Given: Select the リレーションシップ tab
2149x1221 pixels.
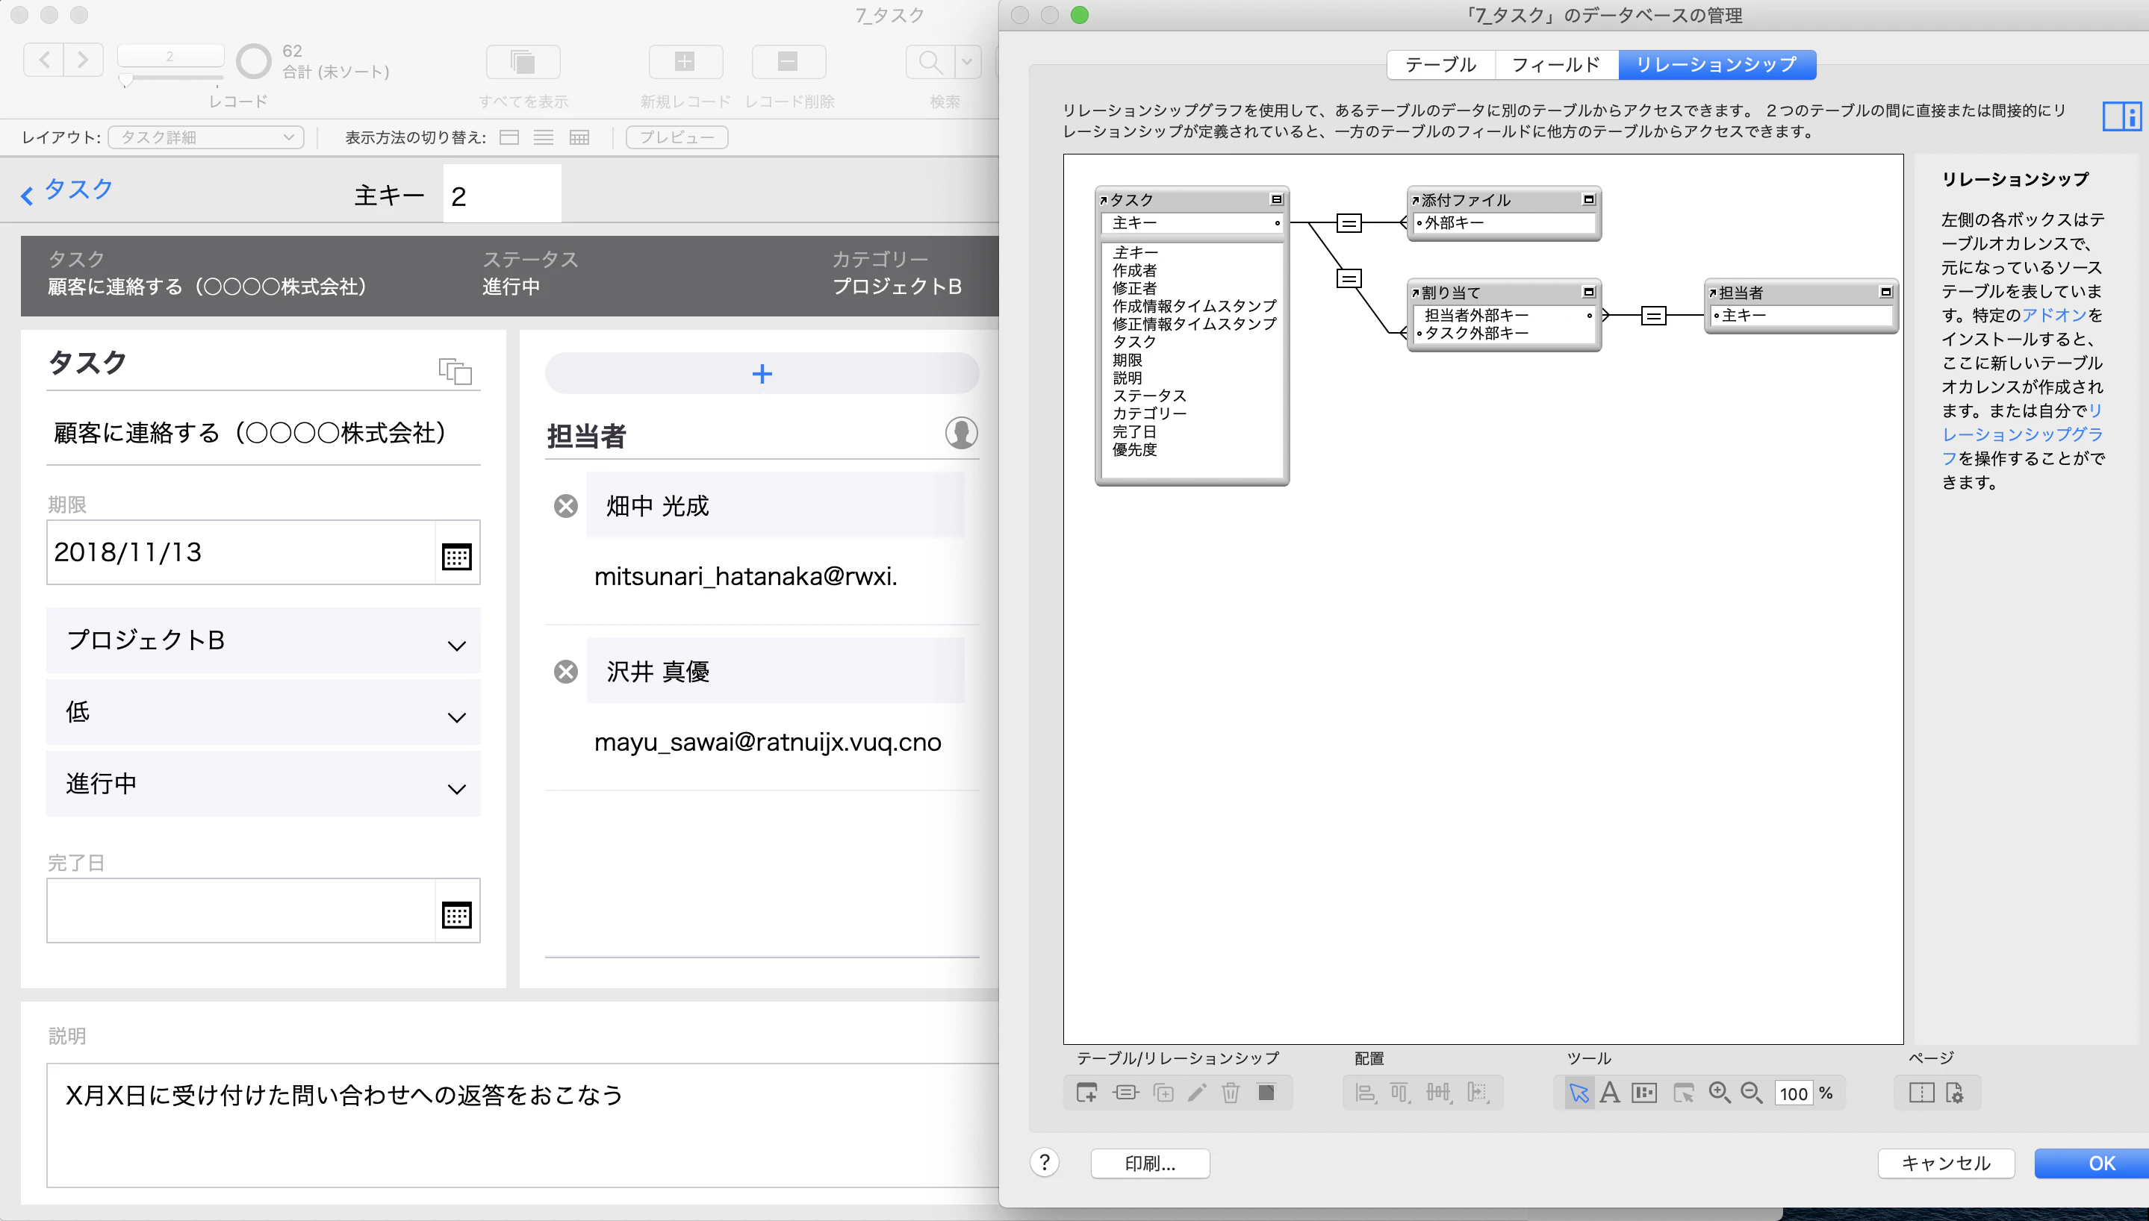Looking at the screenshot, I should tap(1717, 65).
